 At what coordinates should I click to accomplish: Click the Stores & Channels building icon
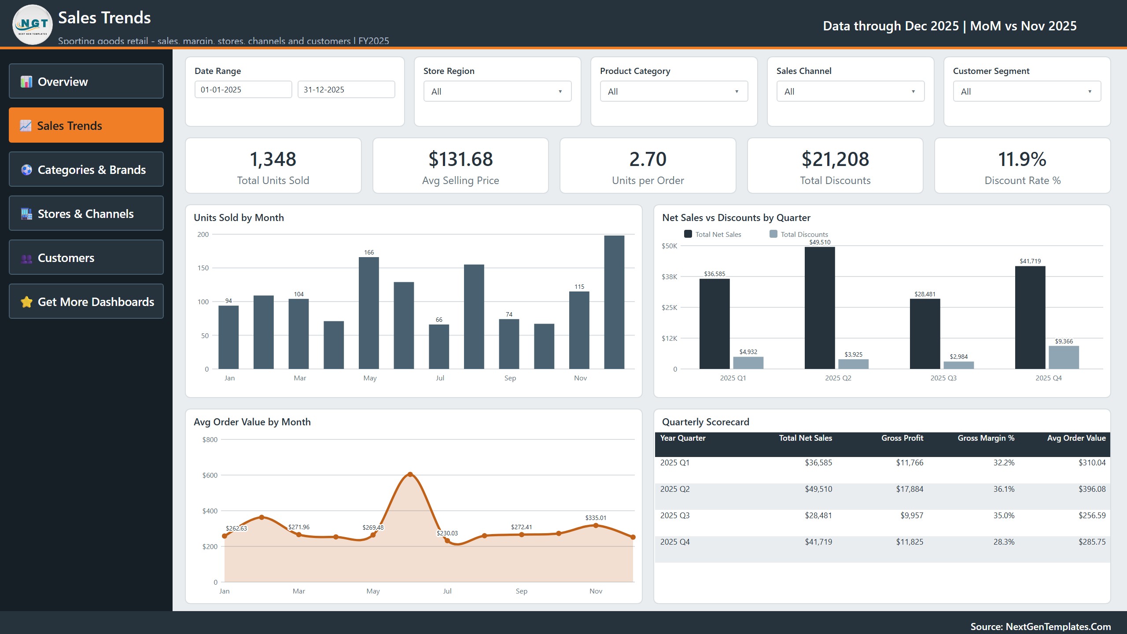(x=26, y=214)
